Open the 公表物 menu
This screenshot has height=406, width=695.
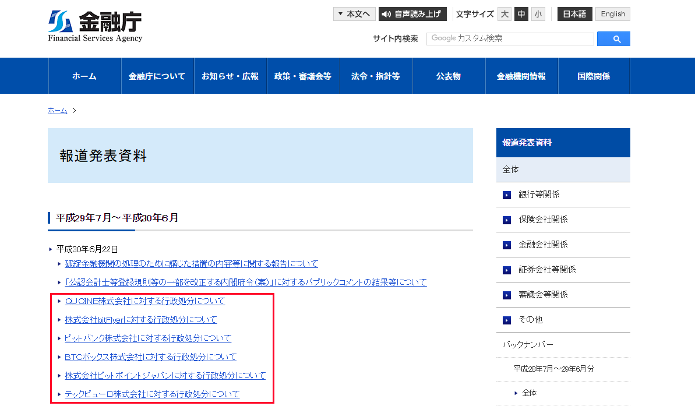click(449, 76)
